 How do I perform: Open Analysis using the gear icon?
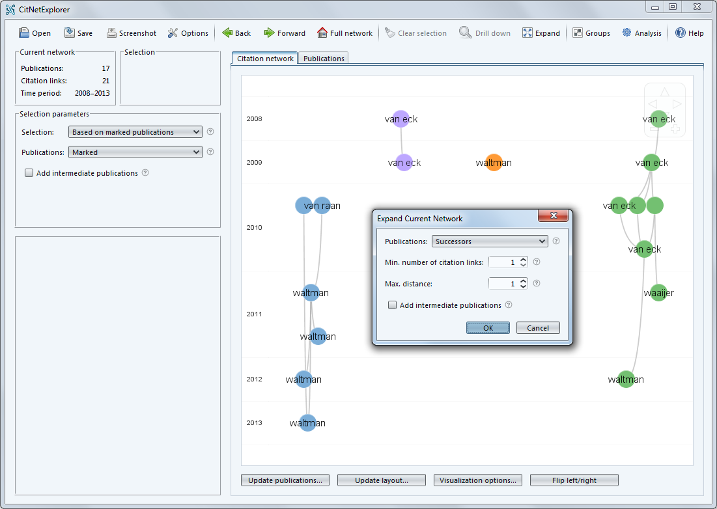[626, 33]
